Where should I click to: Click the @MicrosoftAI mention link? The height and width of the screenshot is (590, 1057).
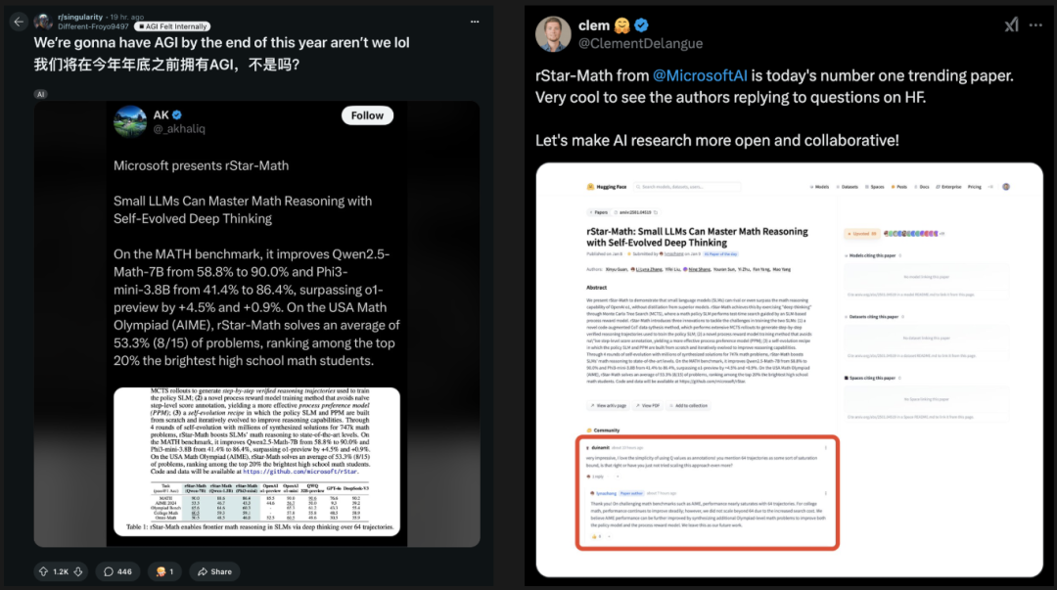tap(700, 75)
